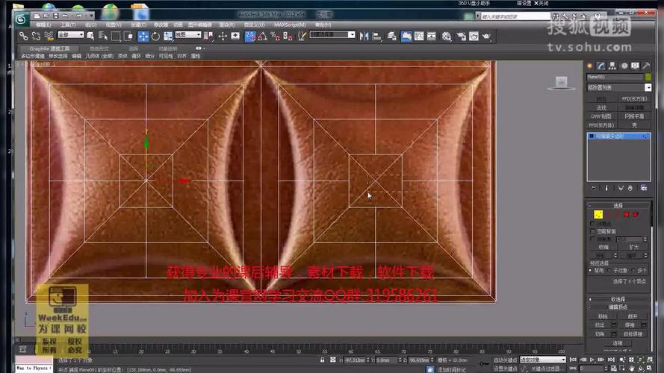Toggle the 2.5D Snaps icon
Screen dimensions: 664x373
point(250,37)
